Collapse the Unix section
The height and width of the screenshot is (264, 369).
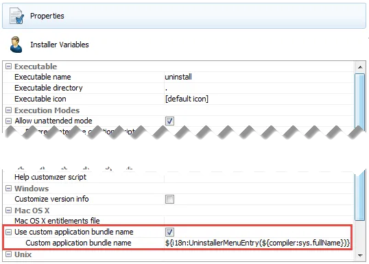point(8,254)
